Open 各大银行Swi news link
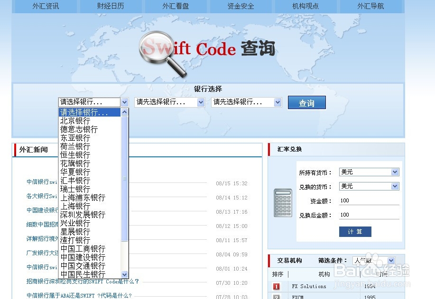The image size is (435, 299). click(42, 196)
